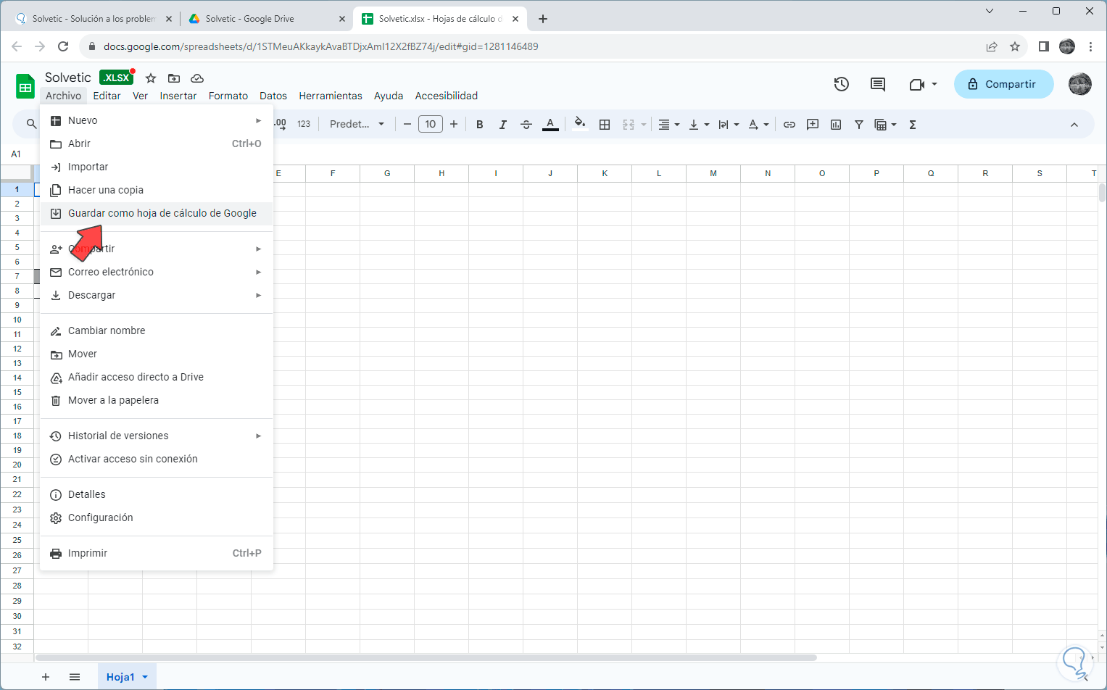The width and height of the screenshot is (1107, 690).
Task: Open the all sheets list icon
Action: (75, 677)
